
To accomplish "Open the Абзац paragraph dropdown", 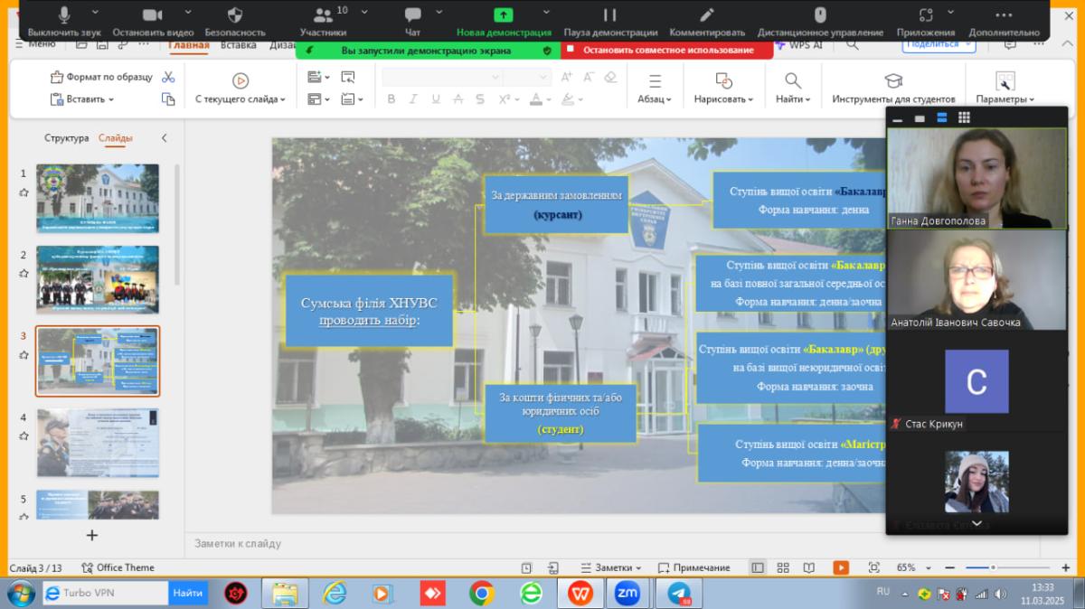I will [655, 99].
